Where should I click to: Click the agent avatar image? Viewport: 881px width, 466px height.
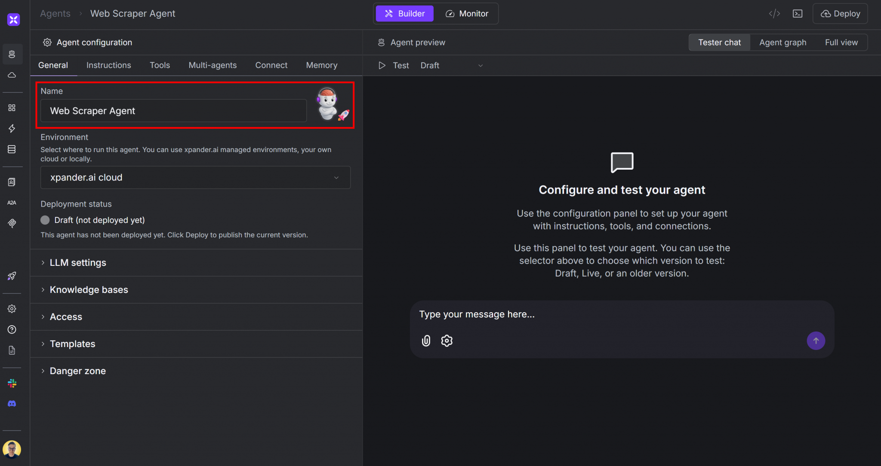pos(328,104)
